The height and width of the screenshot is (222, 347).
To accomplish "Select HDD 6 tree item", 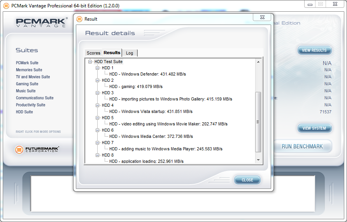I will (x=107, y=130).
